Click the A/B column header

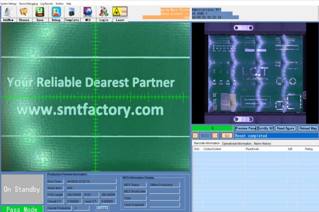(x=292, y=149)
